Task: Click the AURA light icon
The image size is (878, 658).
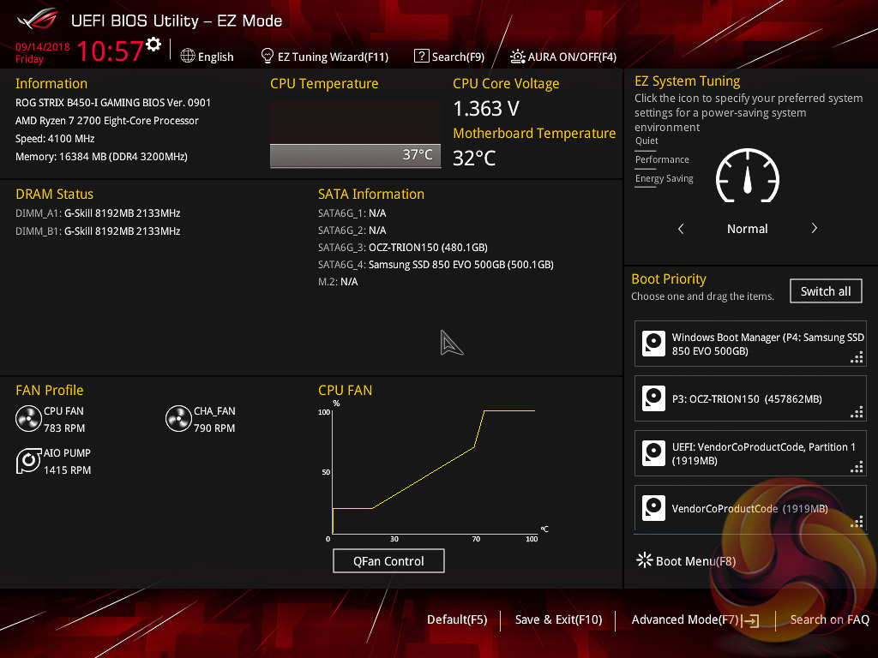Action: (x=517, y=57)
